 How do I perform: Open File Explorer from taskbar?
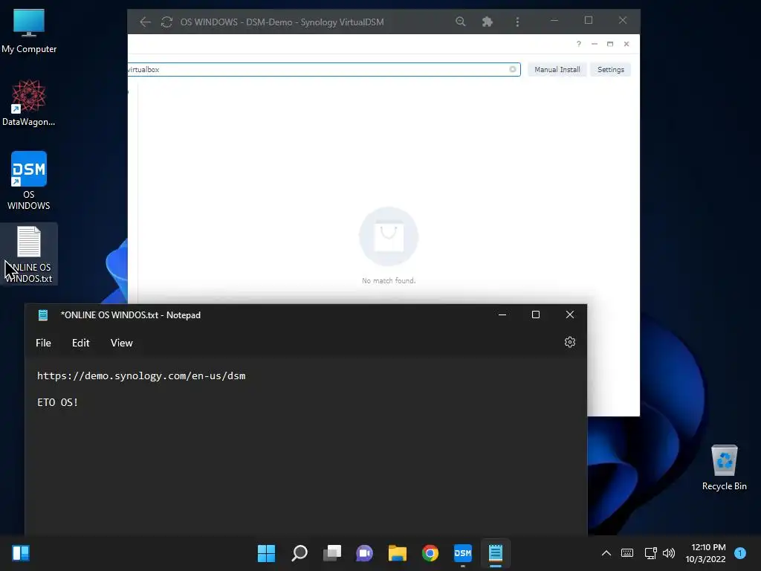point(397,553)
